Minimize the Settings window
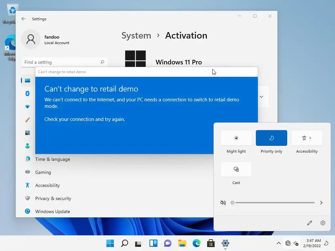This screenshot has width=335, height=251. (x=240, y=16)
